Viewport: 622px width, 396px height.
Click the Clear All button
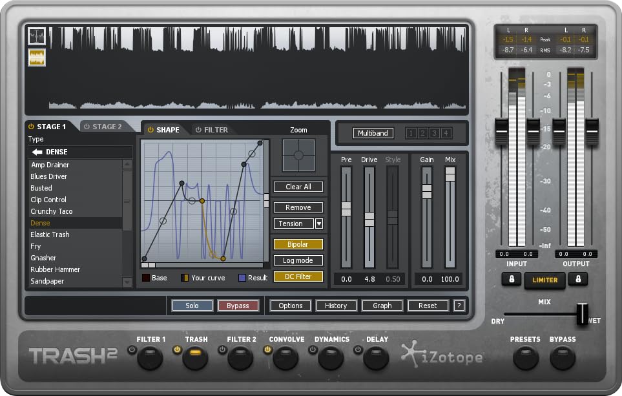(298, 187)
